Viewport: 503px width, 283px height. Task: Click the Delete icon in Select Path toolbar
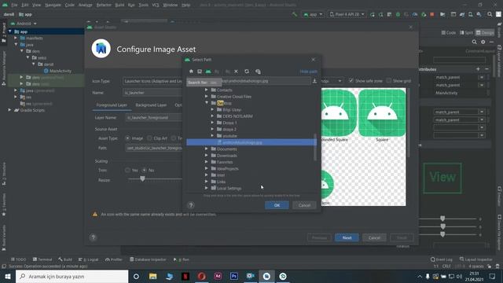point(236,72)
